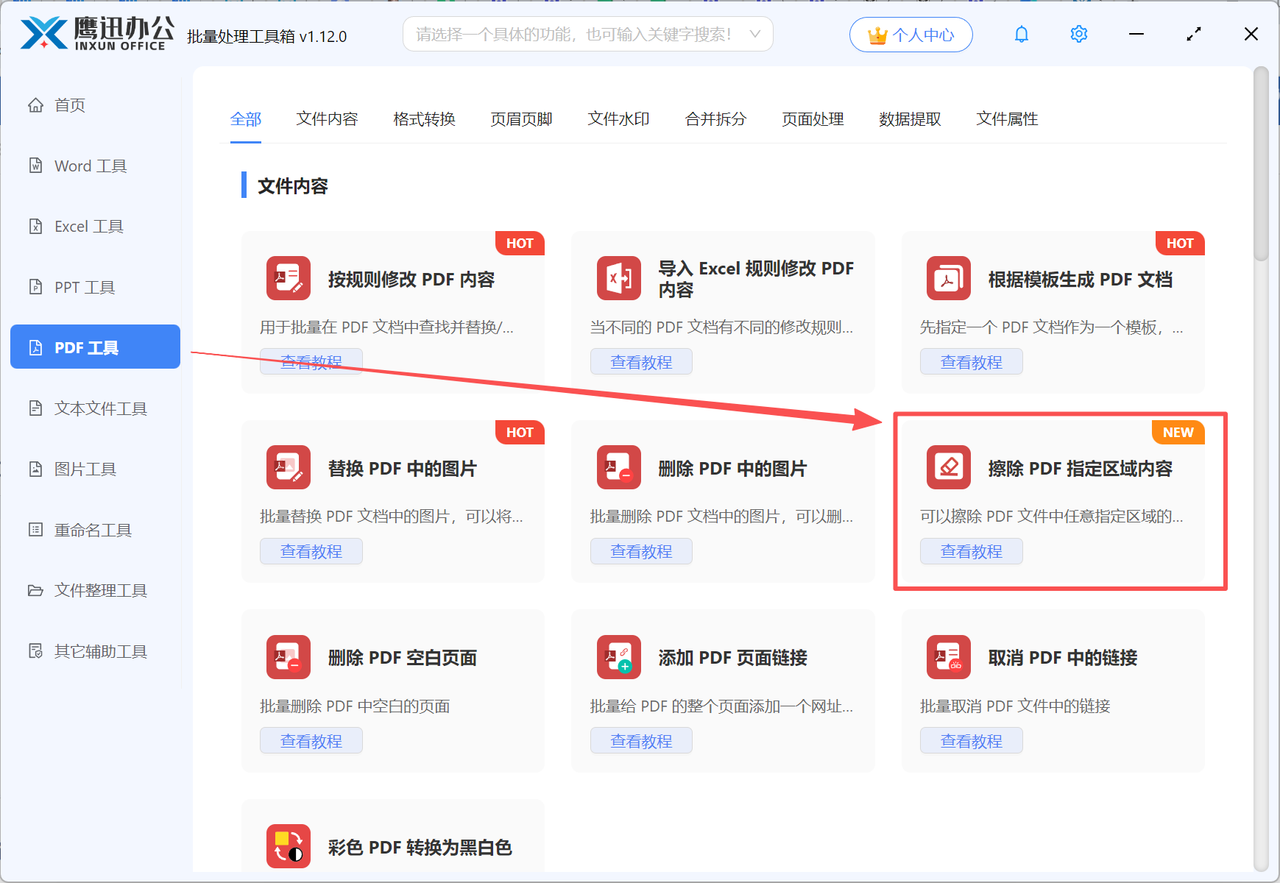Open 图片工具 in the sidebar
This screenshot has height=883, width=1280.
95,469
